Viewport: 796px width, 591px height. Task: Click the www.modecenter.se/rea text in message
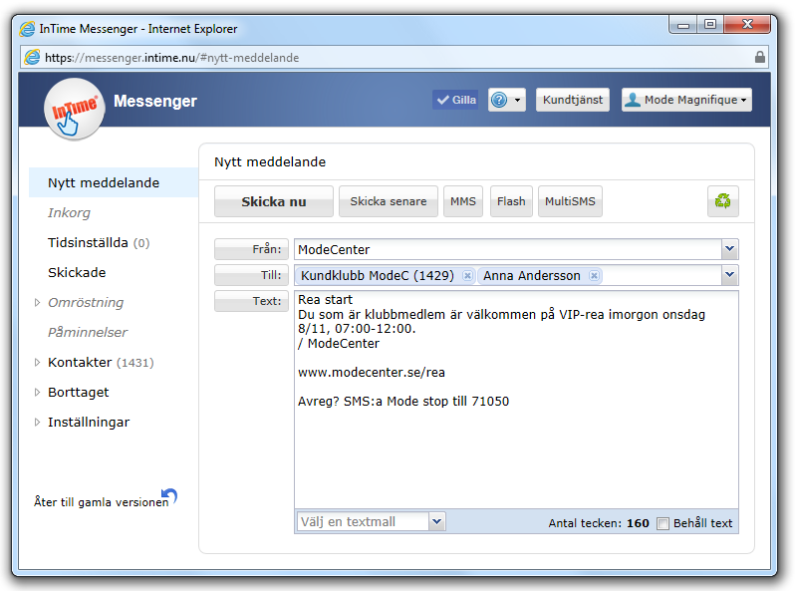click(371, 372)
